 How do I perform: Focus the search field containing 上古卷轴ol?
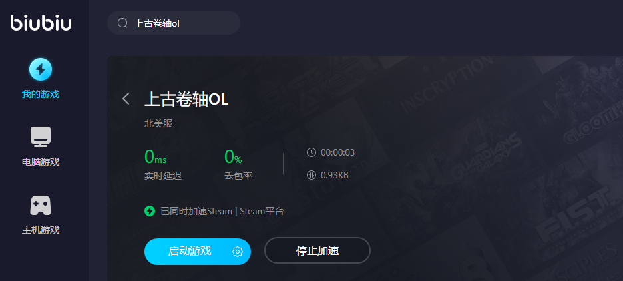174,23
